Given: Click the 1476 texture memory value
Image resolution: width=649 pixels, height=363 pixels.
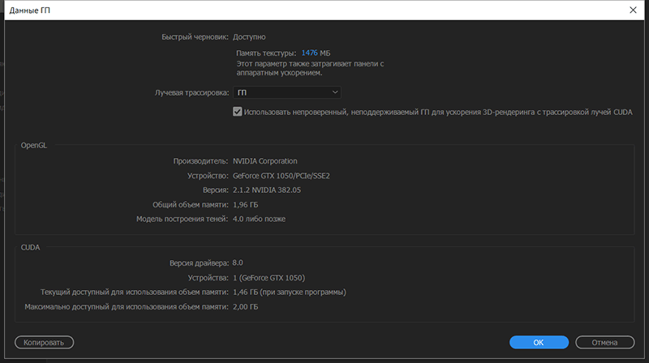Looking at the screenshot, I should 309,53.
